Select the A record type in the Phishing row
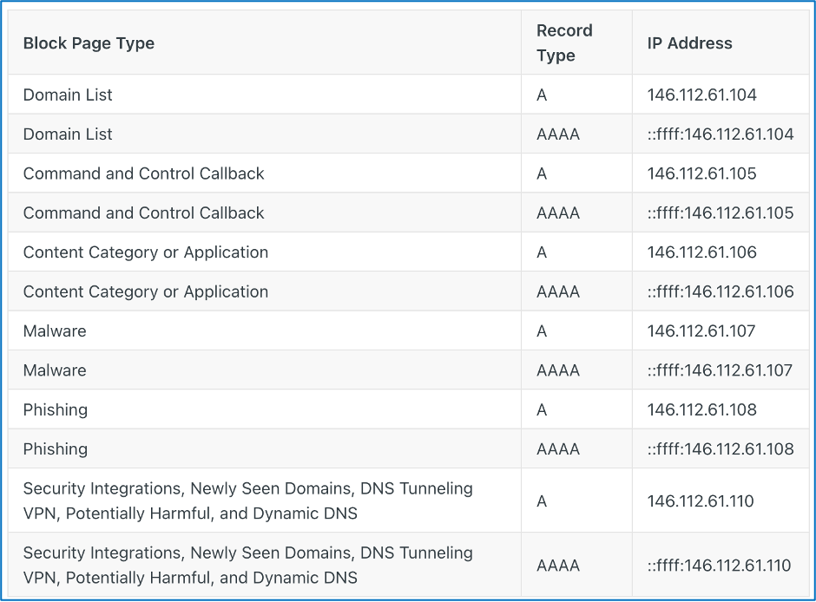 pyautogui.click(x=542, y=409)
